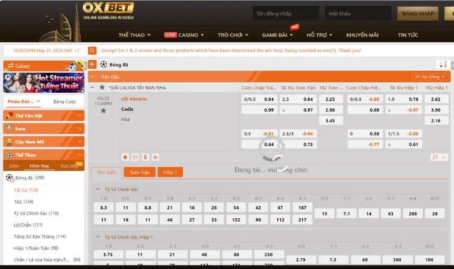
Task: Open the Hai Dòng display dropdown
Action: pyautogui.click(x=430, y=77)
